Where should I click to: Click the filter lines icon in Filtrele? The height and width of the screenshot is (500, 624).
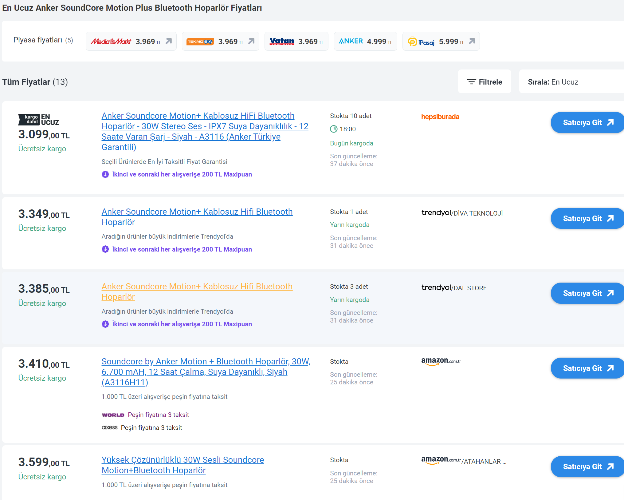click(471, 81)
